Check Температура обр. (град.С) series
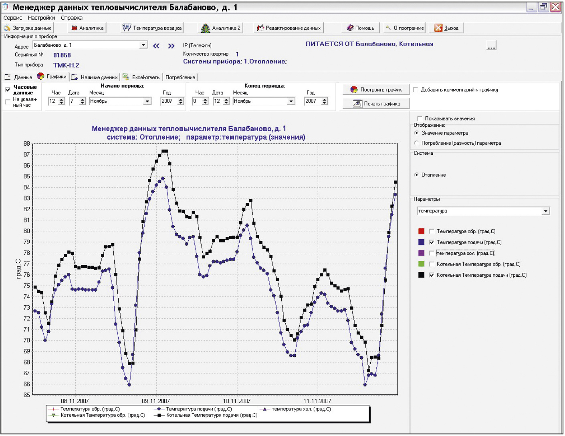The height and width of the screenshot is (436, 565). click(x=432, y=231)
